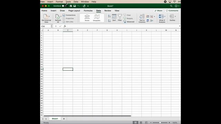
Task: Click the Redo arrow
Action: [x=84, y=6]
